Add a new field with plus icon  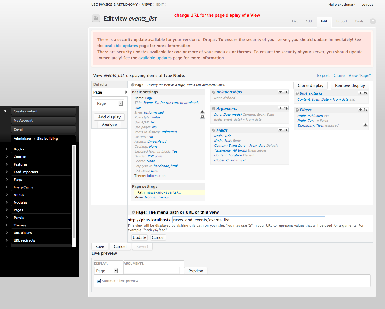point(280,130)
